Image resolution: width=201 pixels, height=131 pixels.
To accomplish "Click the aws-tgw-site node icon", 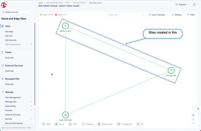I will coord(171,70).
